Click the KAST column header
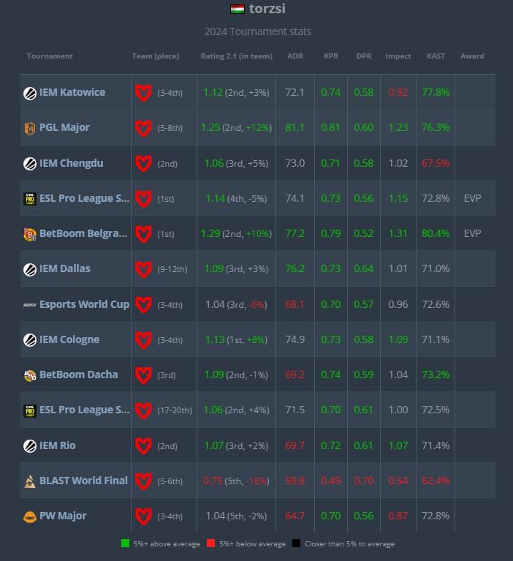513x561 pixels. [436, 56]
